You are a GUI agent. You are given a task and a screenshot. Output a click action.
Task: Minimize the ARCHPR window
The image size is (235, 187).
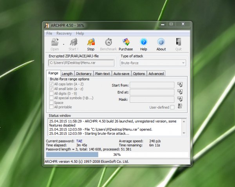point(163,24)
